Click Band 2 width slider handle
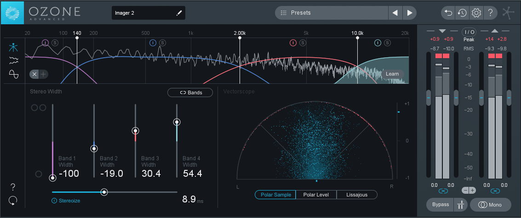The height and width of the screenshot is (218, 521). click(94, 148)
